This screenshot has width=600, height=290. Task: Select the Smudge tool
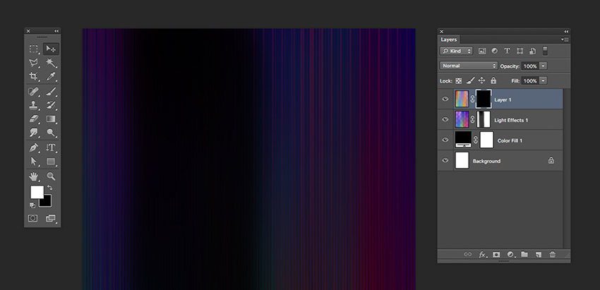[34, 133]
